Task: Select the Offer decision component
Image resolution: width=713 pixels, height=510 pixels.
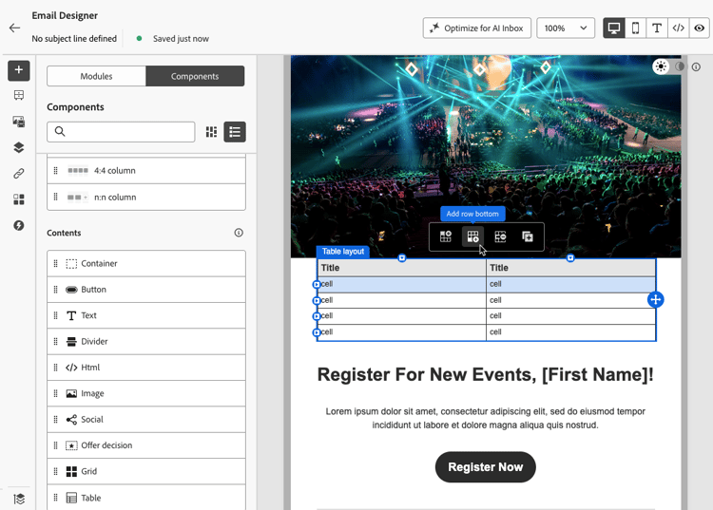Action: [146, 445]
